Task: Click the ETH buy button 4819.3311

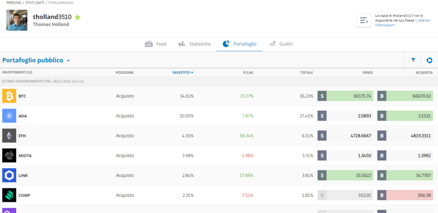Action: click(x=405, y=136)
